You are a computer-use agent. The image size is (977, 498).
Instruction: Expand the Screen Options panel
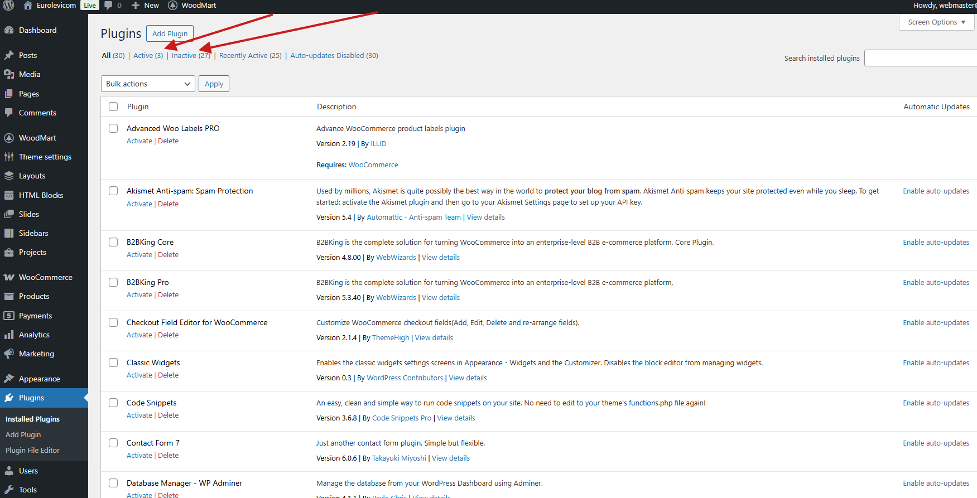click(937, 22)
